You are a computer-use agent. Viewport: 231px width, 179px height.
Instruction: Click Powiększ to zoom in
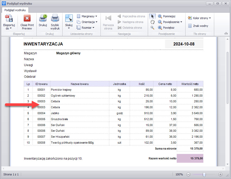click(166, 28)
